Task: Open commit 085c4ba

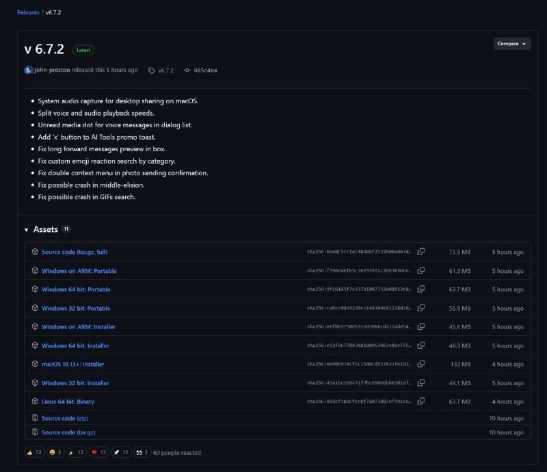Action: (x=205, y=70)
